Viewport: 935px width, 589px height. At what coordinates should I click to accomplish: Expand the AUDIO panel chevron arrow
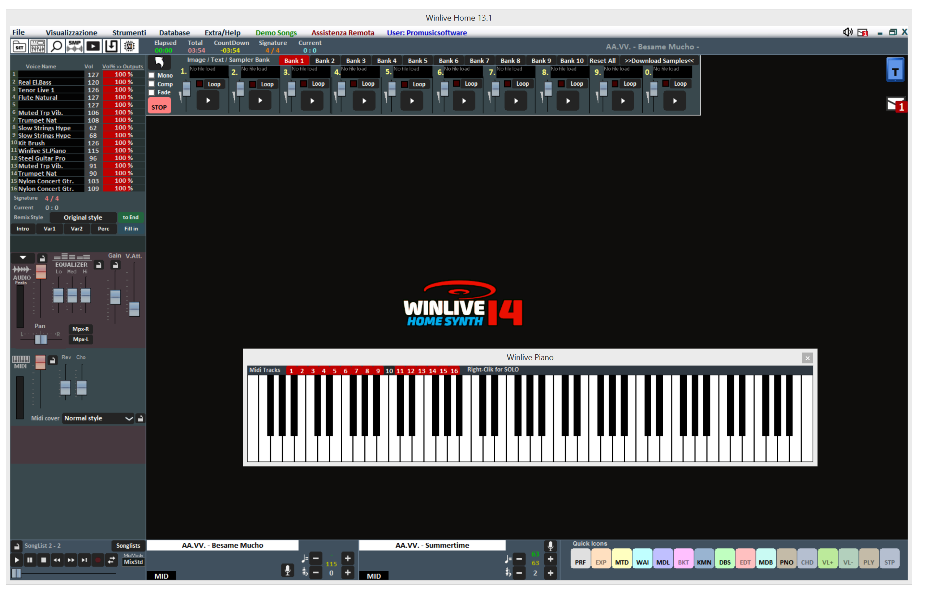(x=22, y=257)
